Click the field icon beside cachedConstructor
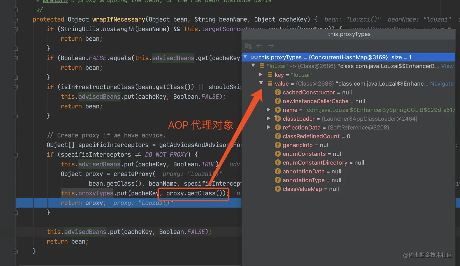 278,92
